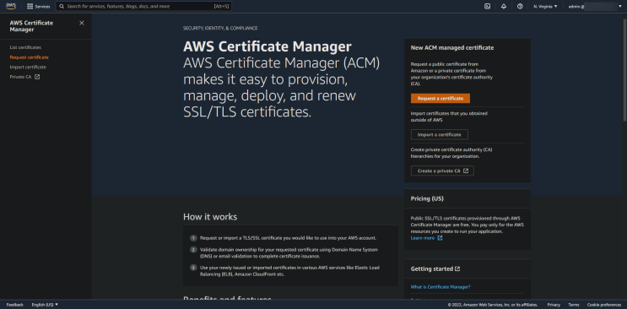Open the Getting started heading link
Viewport: 627px width, 309px height.
point(435,269)
